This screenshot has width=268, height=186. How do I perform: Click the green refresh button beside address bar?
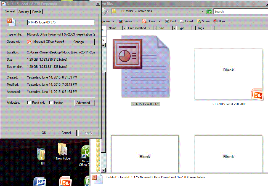(x=209, y=11)
